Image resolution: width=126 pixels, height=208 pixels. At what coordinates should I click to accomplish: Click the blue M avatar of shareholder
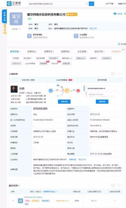pyautogui.click(x=21, y=201)
